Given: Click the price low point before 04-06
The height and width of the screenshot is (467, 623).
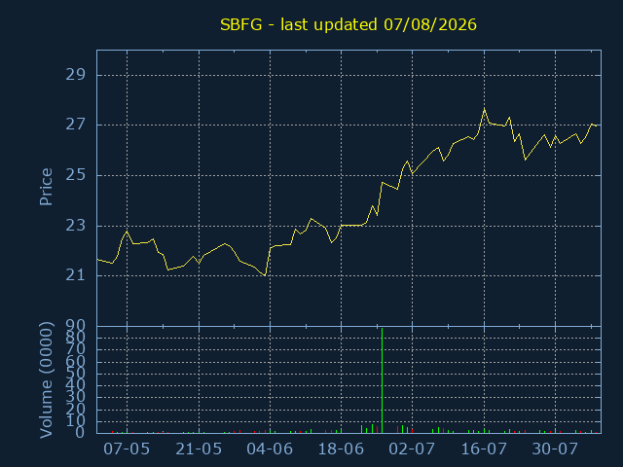Looking at the screenshot, I should click(265, 275).
